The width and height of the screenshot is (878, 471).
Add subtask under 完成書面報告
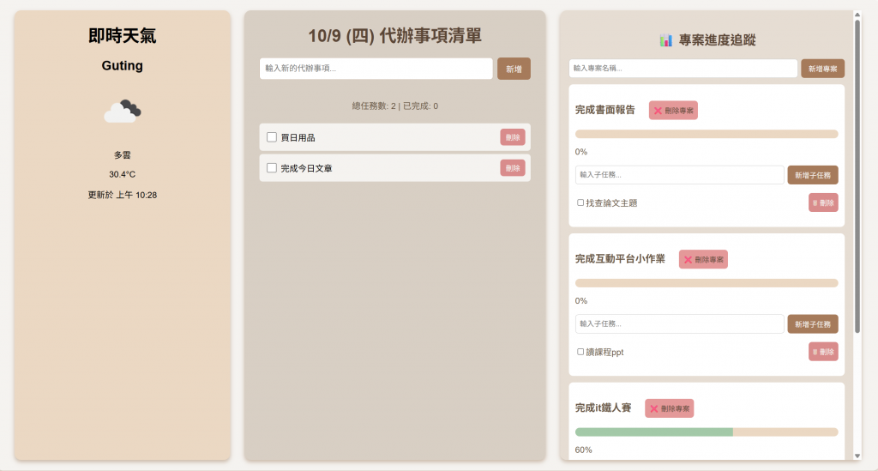[813, 175]
